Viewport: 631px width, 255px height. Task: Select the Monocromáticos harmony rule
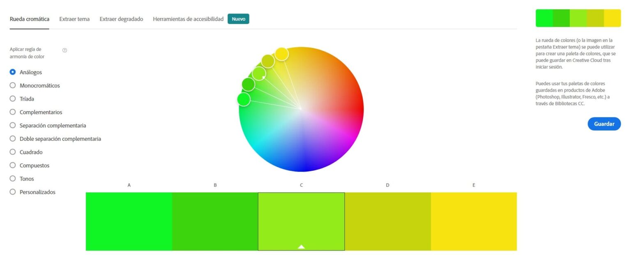click(13, 85)
